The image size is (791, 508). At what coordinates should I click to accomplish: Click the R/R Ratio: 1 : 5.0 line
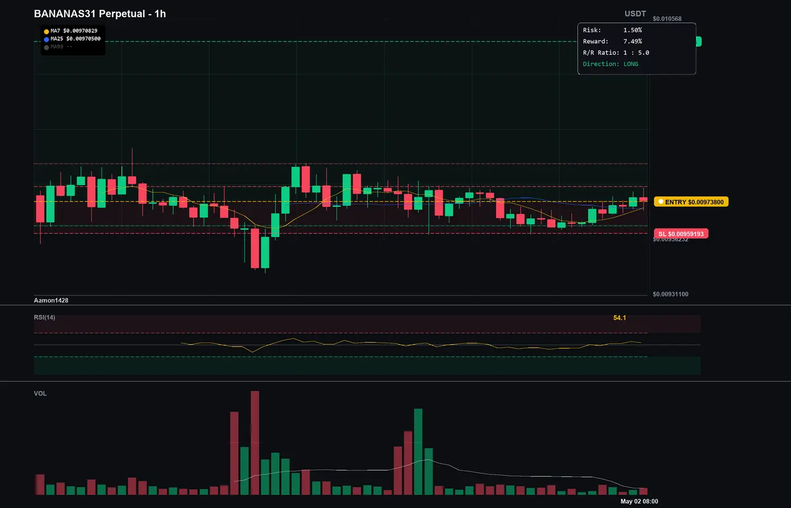(x=616, y=52)
